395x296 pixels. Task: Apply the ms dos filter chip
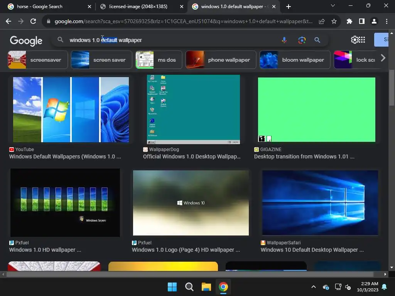tap(159, 60)
